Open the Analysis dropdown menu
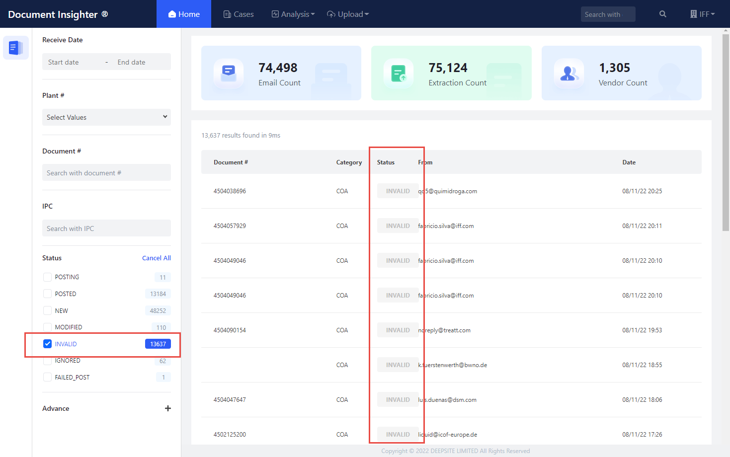The height and width of the screenshot is (457, 730). pos(293,14)
